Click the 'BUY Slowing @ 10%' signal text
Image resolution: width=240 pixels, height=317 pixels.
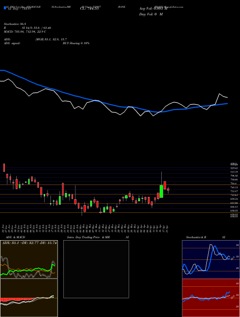(76, 43)
